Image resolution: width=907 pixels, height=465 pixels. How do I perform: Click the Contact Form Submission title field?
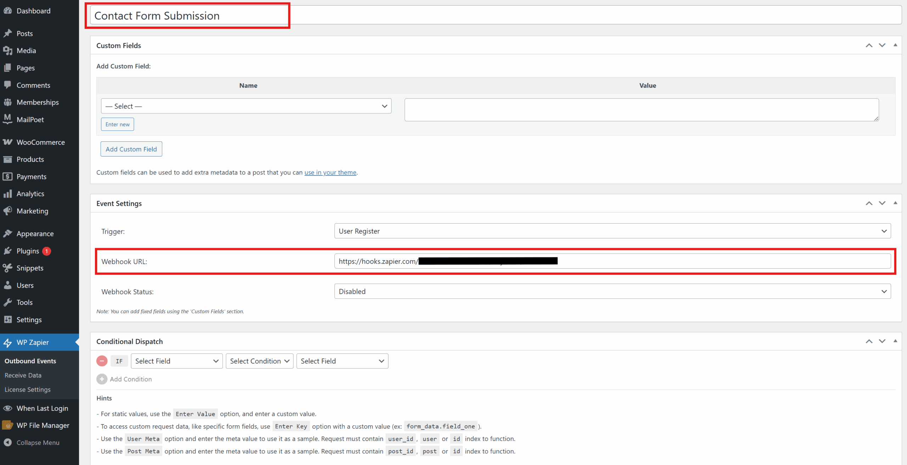(x=496, y=15)
